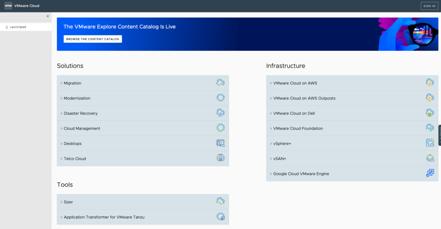441x229 pixels.
Task: Click the Telco Cloud icon
Action: point(220,158)
